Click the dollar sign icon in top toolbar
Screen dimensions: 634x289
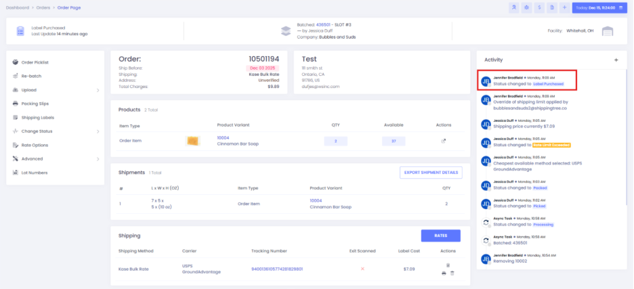tap(539, 7)
